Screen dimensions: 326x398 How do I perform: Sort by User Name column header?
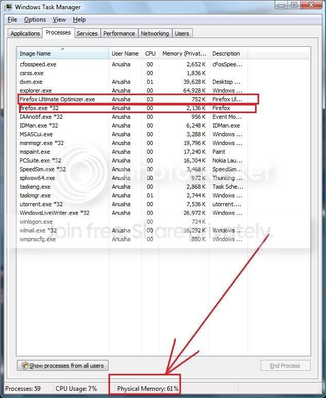[125, 53]
